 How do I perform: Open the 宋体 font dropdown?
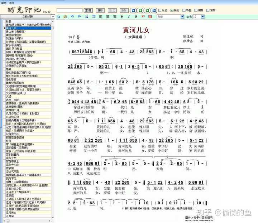point(182,16)
